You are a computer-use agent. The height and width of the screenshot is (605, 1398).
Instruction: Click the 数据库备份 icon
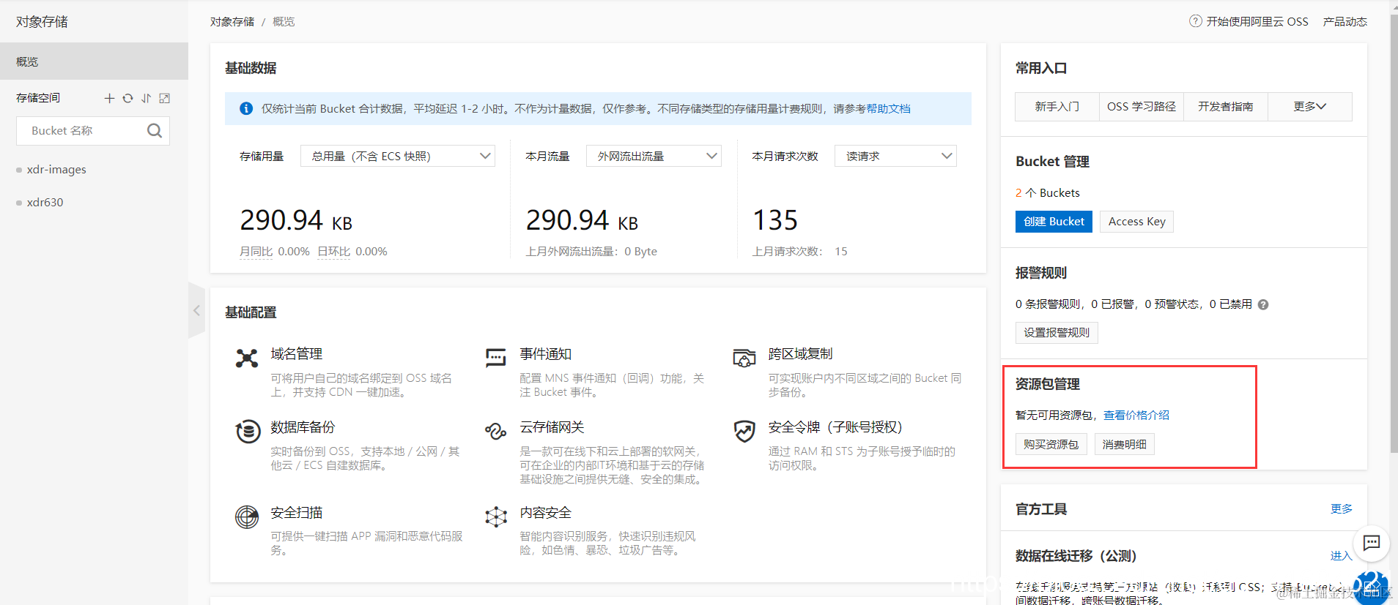[x=248, y=431]
